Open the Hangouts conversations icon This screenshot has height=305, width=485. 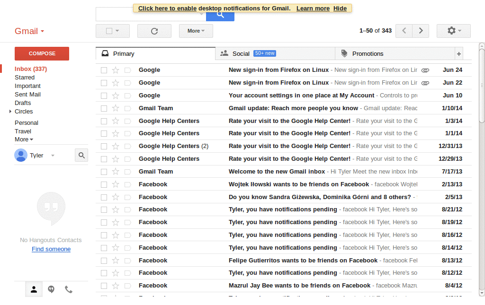coord(51,289)
